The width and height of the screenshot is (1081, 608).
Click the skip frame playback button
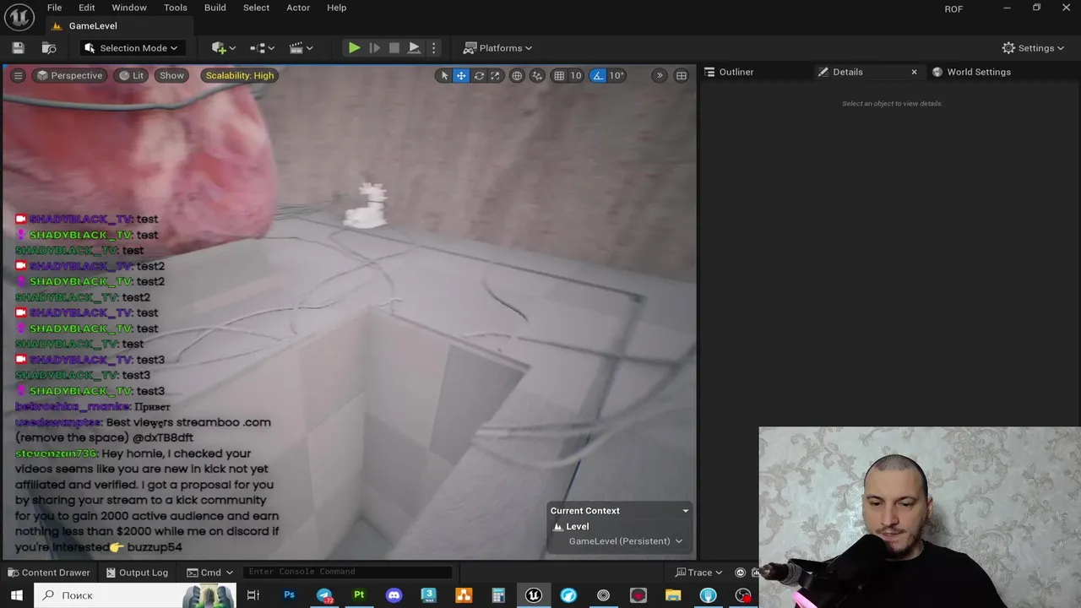coord(375,48)
